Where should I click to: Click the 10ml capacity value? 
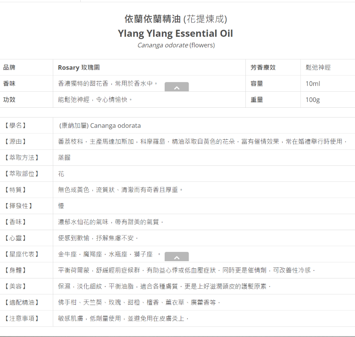(312, 83)
